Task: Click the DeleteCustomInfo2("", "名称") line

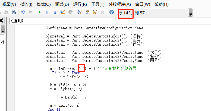Action: (95, 36)
